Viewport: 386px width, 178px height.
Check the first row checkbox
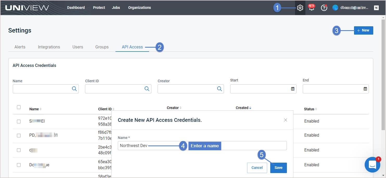coord(19,121)
